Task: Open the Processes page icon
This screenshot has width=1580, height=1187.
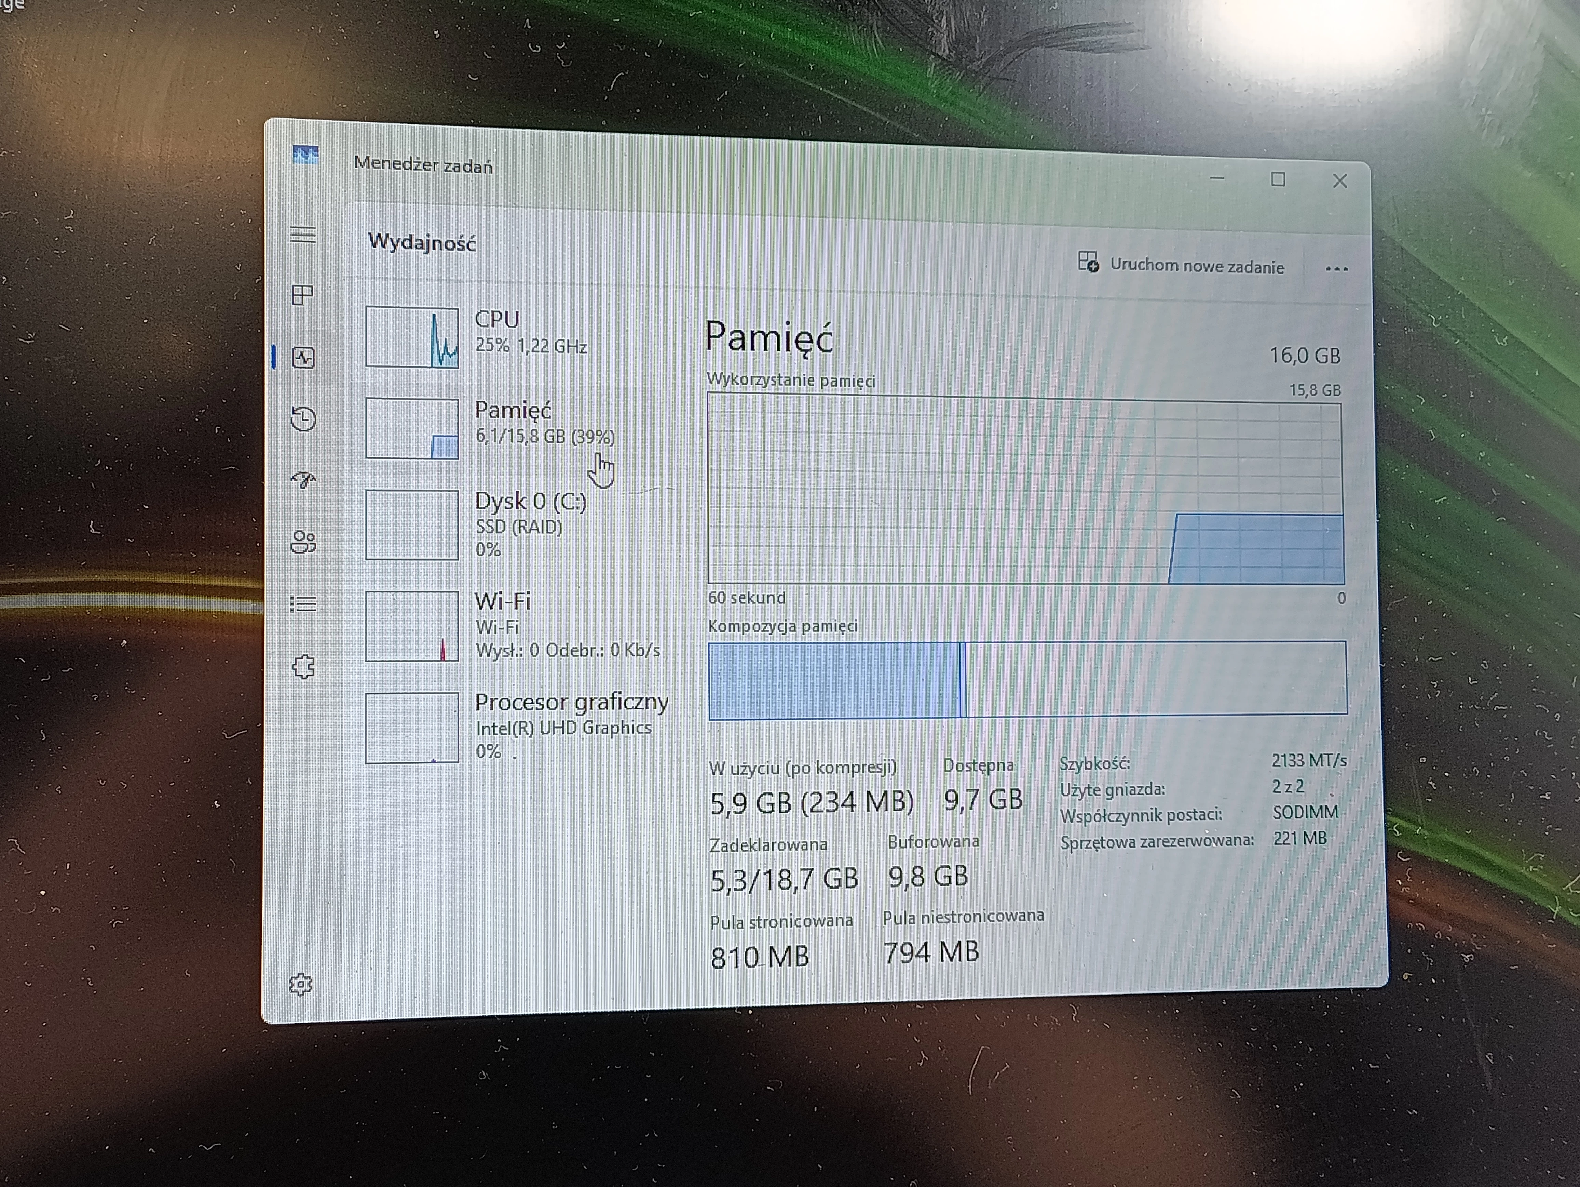Action: tap(303, 294)
